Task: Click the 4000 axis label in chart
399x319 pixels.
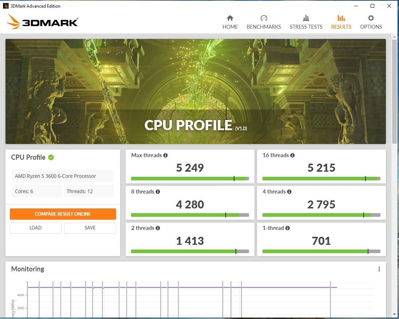Action: click(x=21, y=295)
